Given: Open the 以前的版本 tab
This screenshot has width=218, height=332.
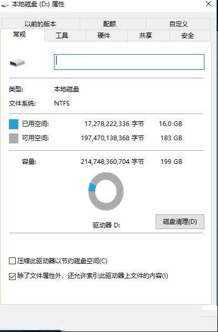Looking at the screenshot, I should 40,24.
